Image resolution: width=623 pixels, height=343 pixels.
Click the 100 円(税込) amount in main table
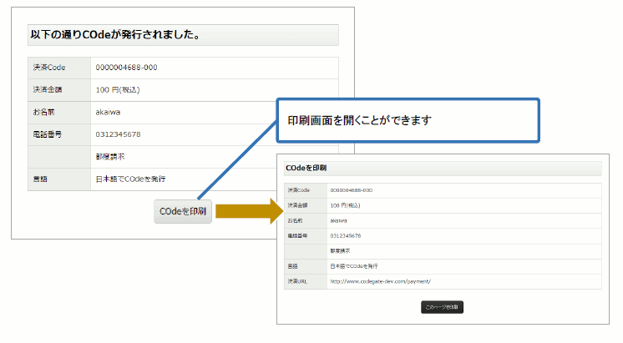[117, 89]
